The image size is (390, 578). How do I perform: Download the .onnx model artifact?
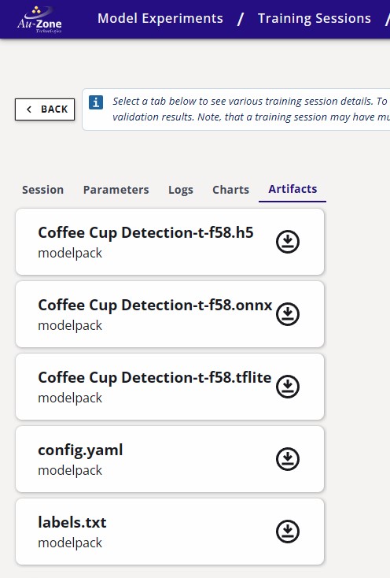click(x=288, y=314)
